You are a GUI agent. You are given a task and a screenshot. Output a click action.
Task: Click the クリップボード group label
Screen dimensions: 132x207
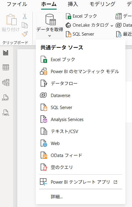(15, 43)
